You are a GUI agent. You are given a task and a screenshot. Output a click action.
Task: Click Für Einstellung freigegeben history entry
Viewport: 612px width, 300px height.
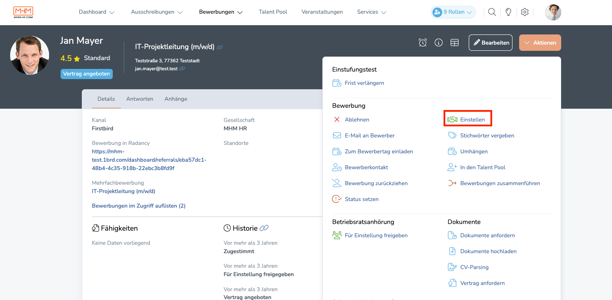pos(259,274)
